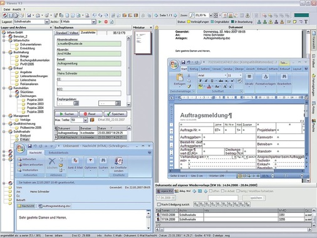Open Entwicklertools tab in Outlook message
Screen dimensions: 317x238
[58, 153]
